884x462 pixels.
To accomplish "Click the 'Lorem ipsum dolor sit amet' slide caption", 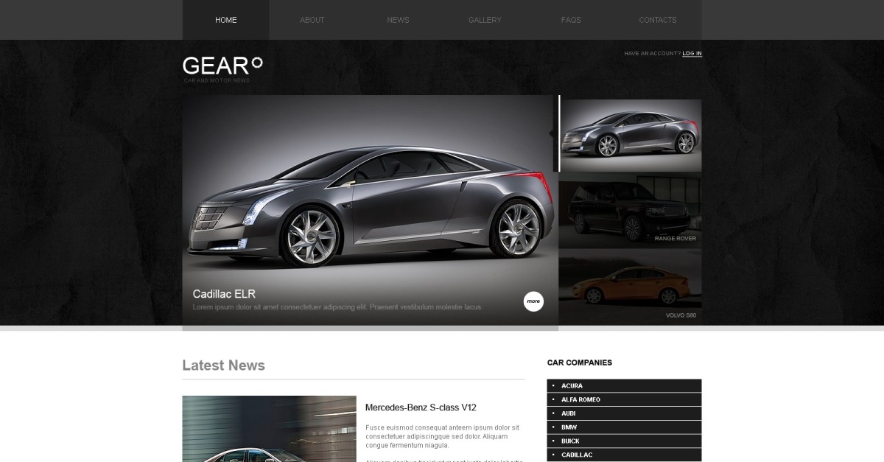I will pyautogui.click(x=337, y=307).
